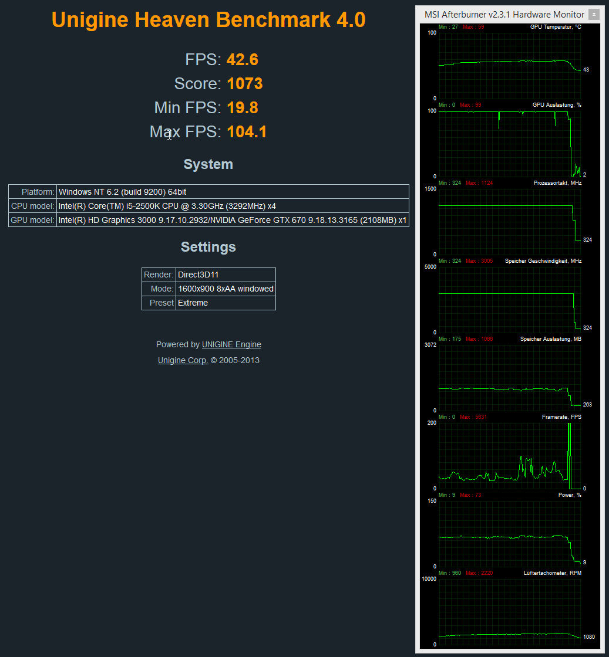The image size is (609, 657).
Task: Click the Speicher Geschwindigkeit, MHz label
Action: (543, 260)
